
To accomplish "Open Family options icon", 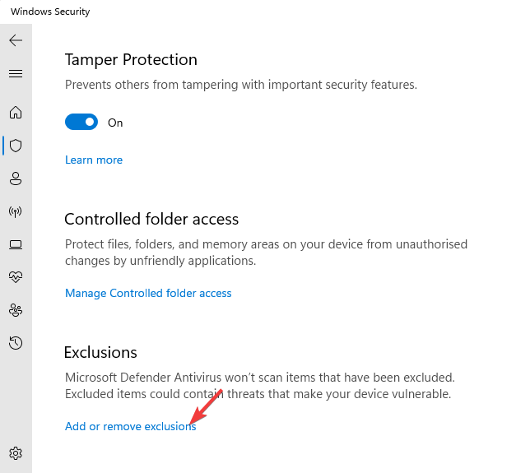I will pos(16,310).
